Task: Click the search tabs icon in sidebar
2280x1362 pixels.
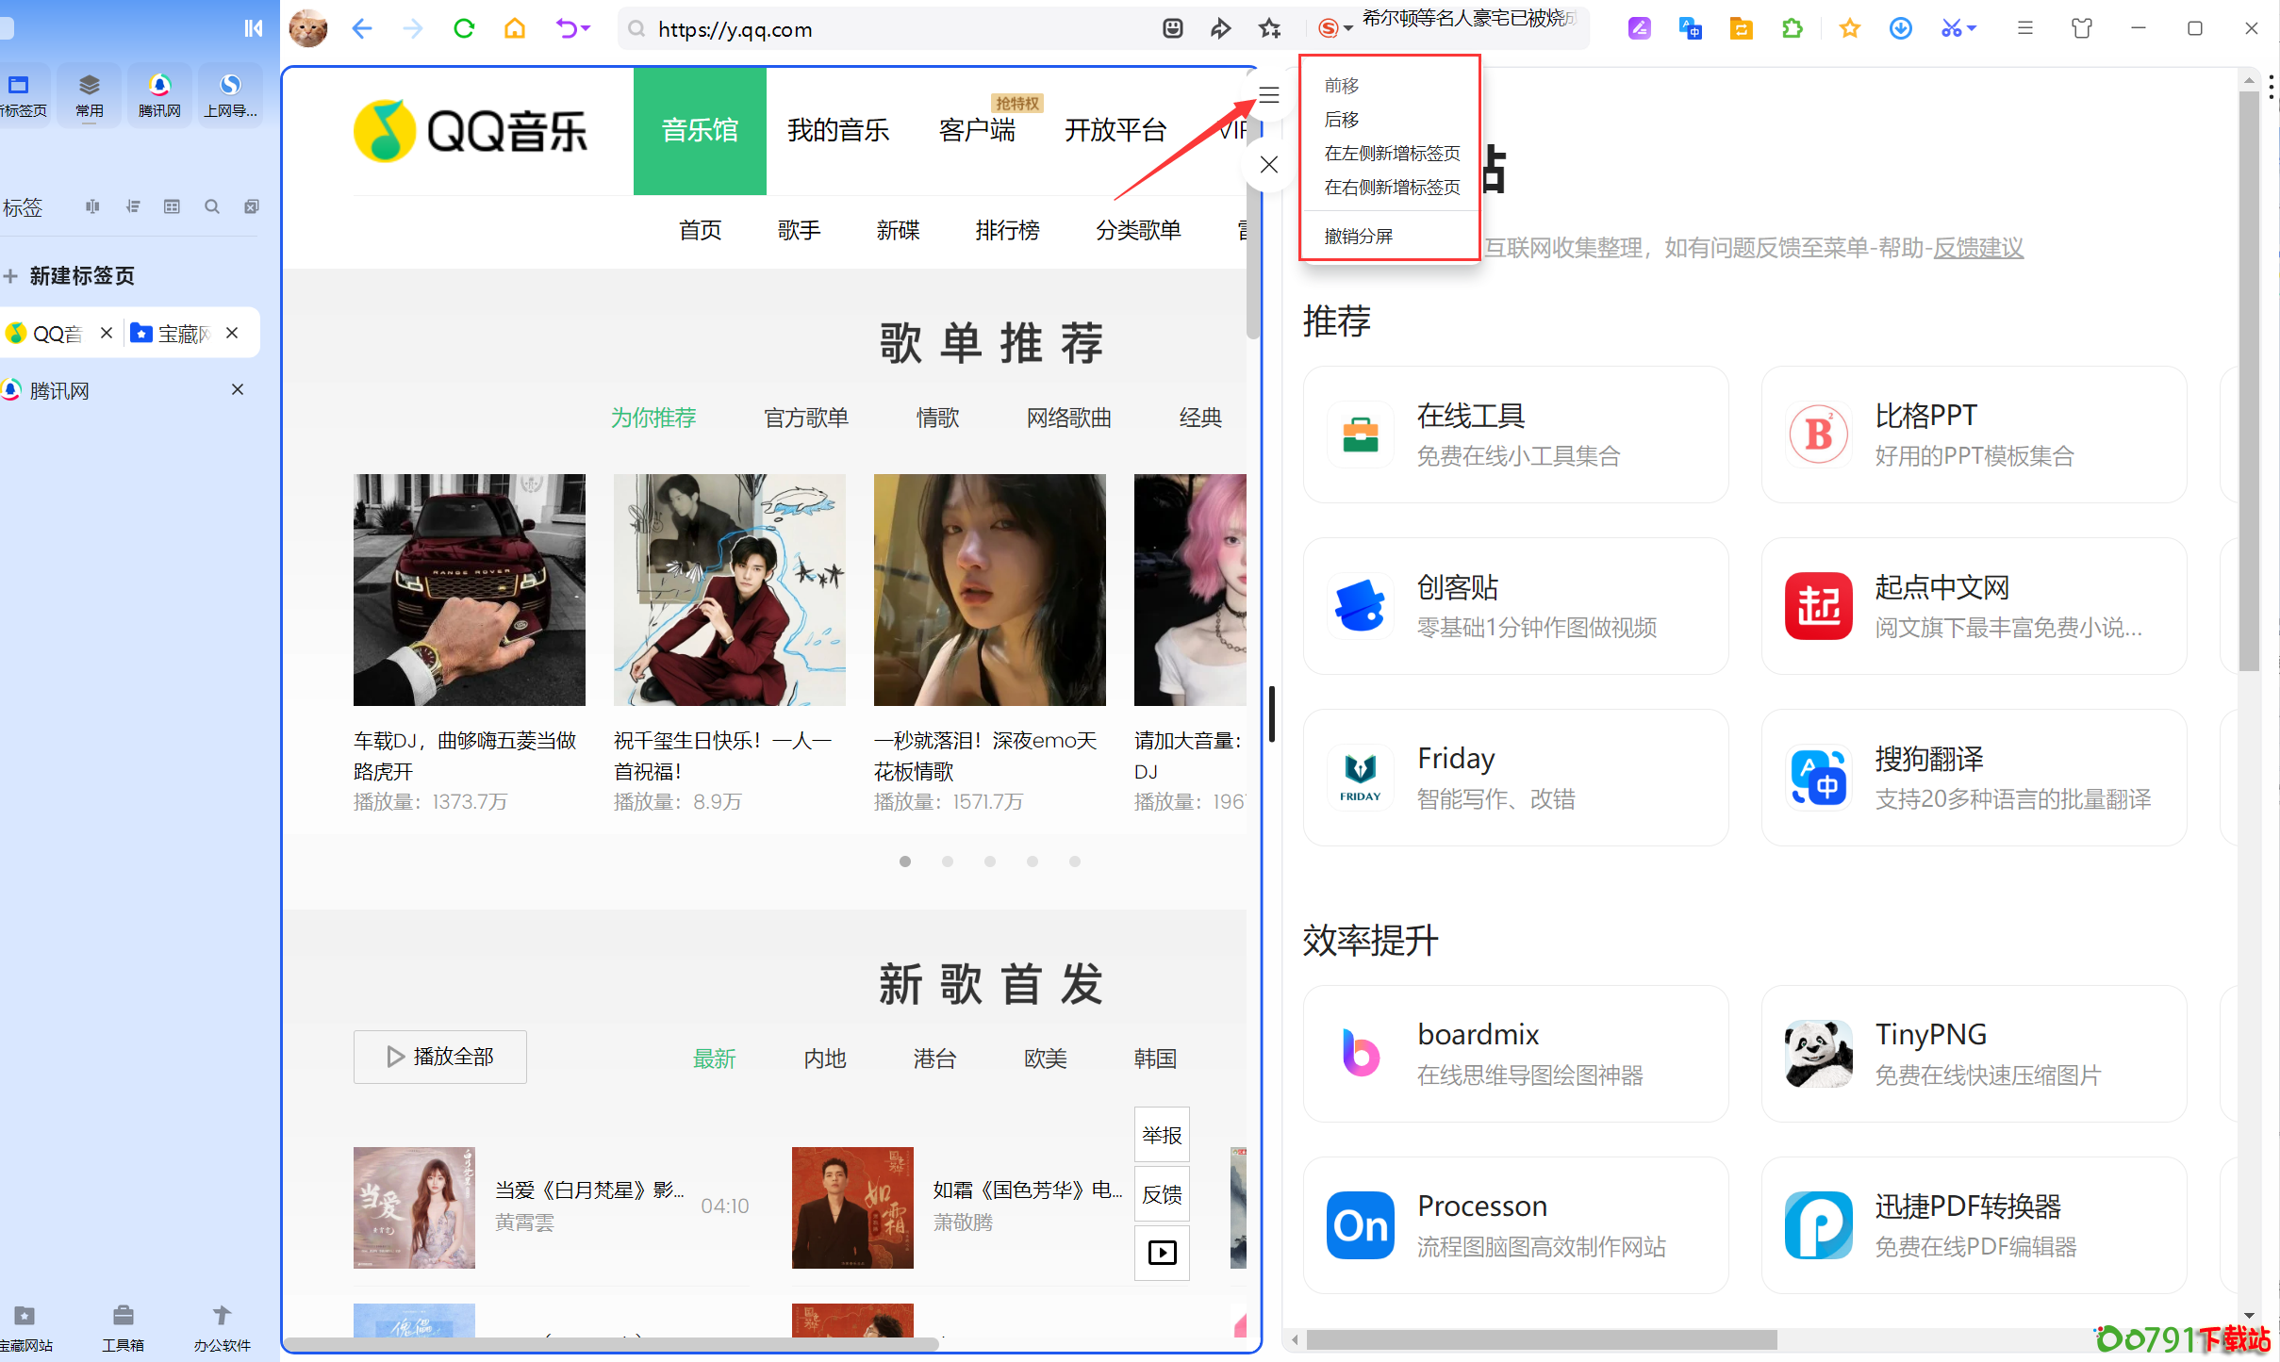Action: tap(212, 206)
